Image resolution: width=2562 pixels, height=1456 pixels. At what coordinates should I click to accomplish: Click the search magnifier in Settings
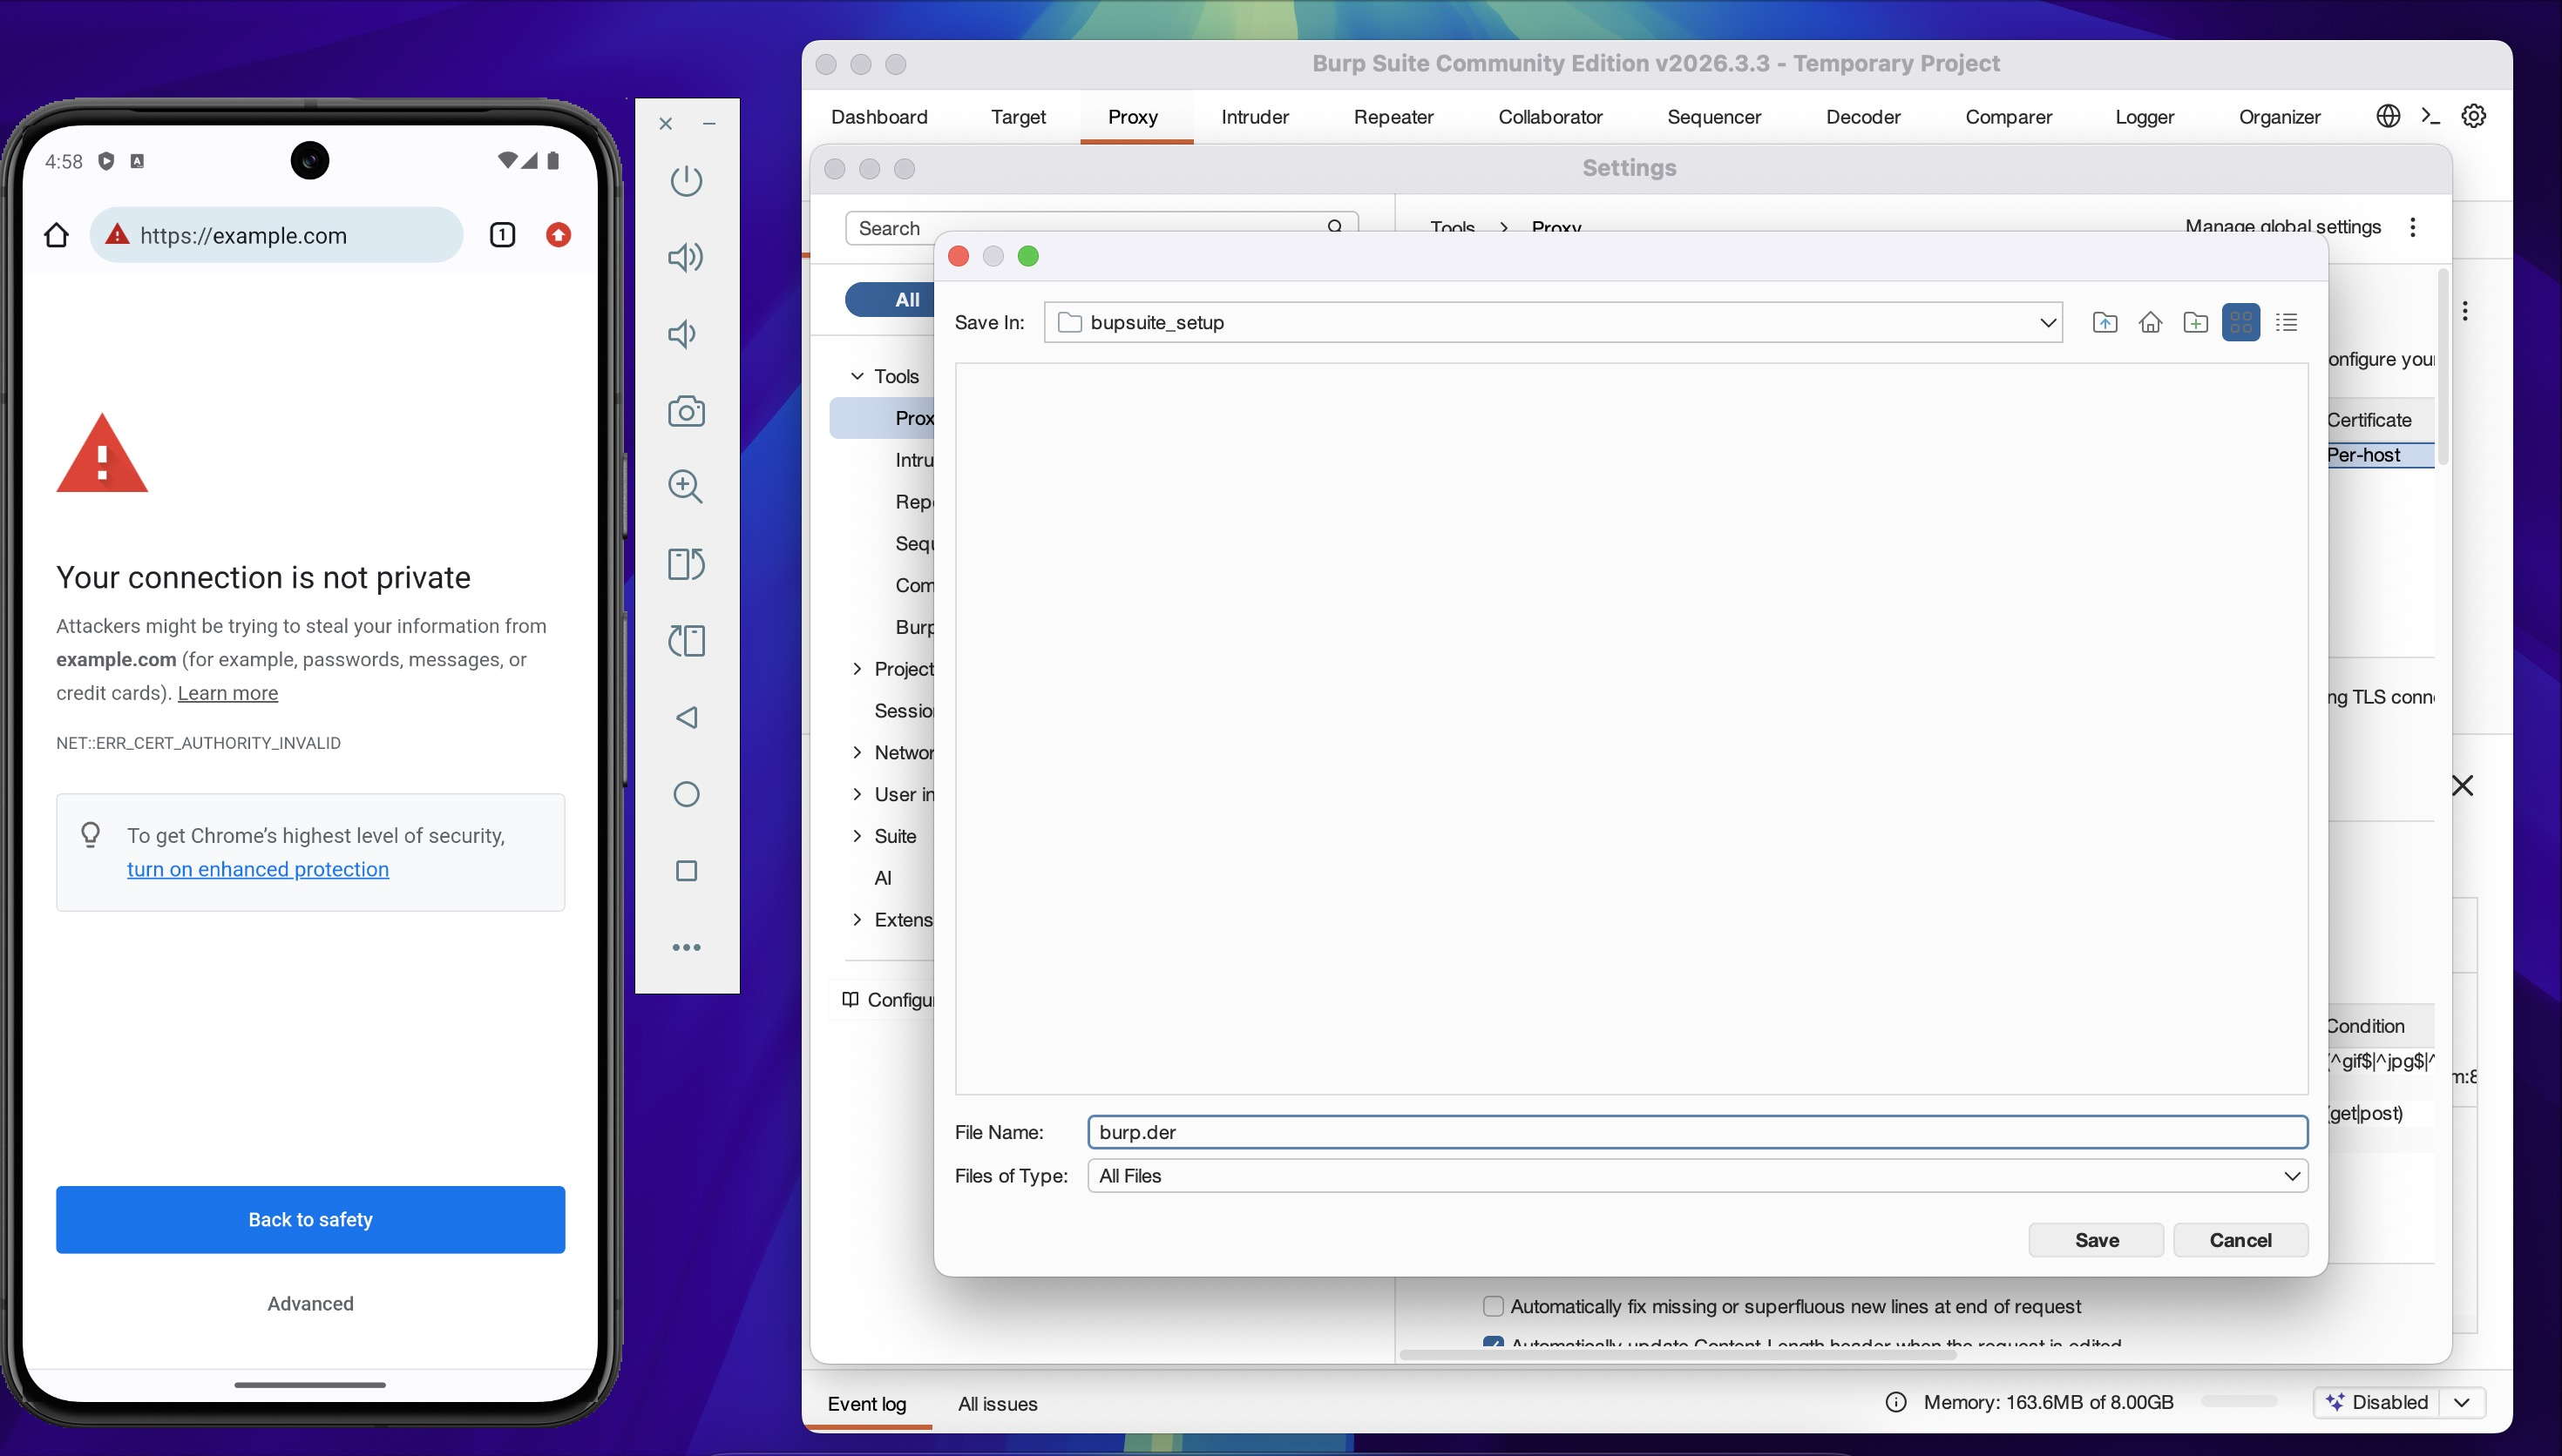(1334, 227)
